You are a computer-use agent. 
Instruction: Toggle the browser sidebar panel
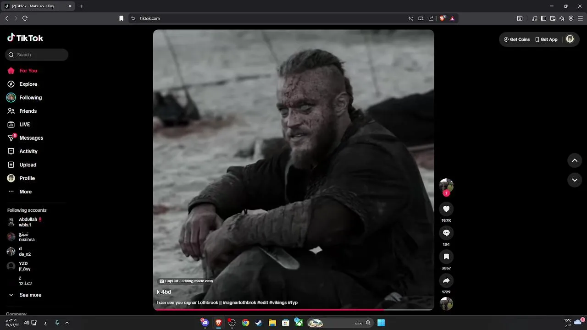click(543, 18)
